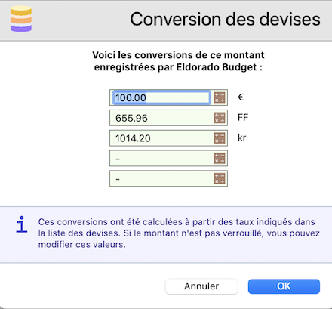Click the last empty conversion field
The width and height of the screenshot is (332, 309).
161,178
